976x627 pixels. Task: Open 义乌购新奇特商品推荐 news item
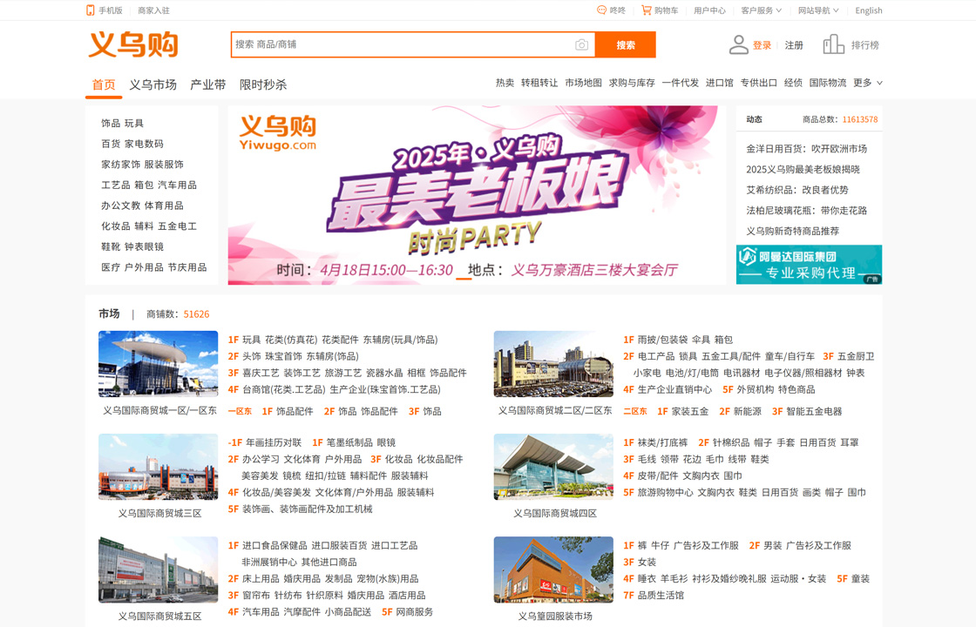click(x=793, y=231)
